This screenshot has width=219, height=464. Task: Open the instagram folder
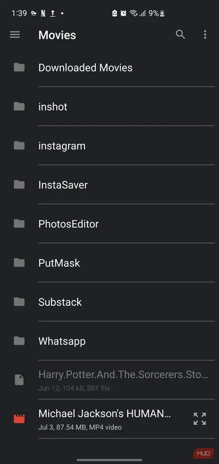tap(109, 145)
